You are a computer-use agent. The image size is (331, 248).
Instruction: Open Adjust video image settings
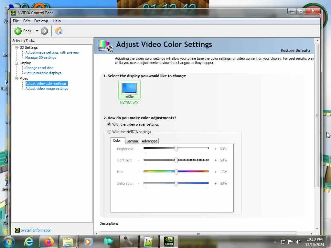click(47, 88)
